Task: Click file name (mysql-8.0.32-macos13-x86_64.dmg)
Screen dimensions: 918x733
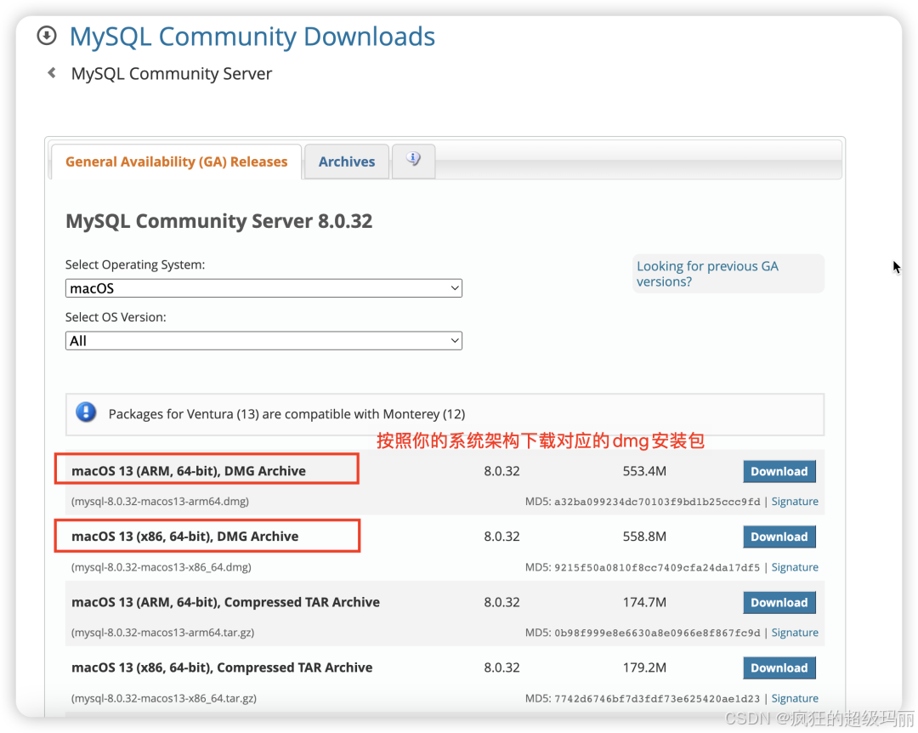Action: pyautogui.click(x=161, y=567)
